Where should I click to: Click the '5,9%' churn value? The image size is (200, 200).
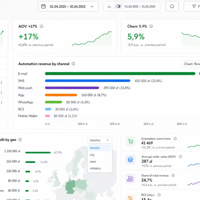(136, 37)
